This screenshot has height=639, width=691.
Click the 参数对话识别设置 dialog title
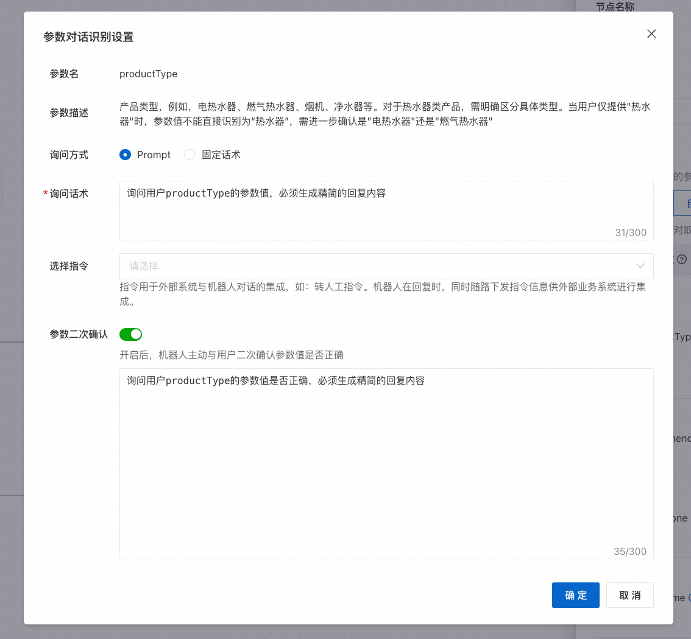tap(88, 37)
